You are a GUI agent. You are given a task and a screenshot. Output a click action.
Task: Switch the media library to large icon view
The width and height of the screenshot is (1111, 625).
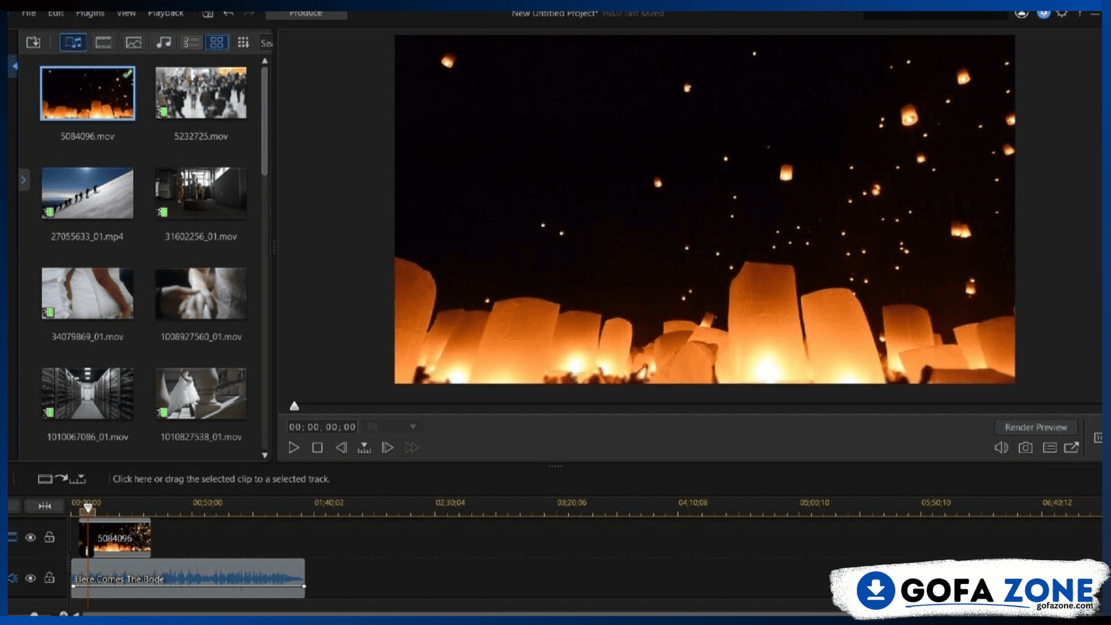point(216,42)
